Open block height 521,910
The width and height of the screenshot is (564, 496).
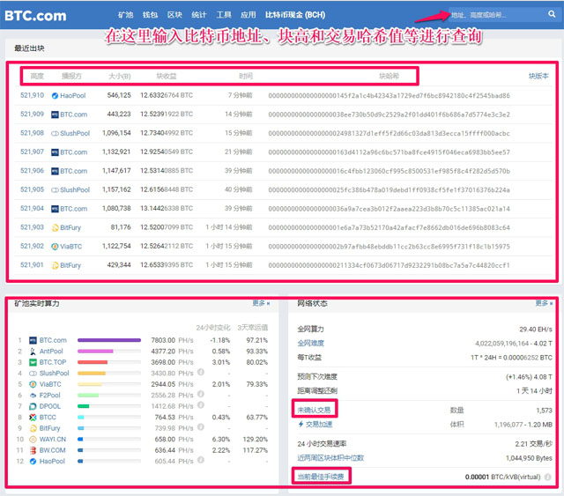click(x=32, y=95)
